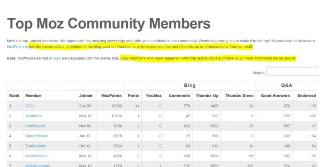The height and width of the screenshot is (167, 328).
Task: Open EGOL's 44 blog posts link
Action: tap(137, 106)
